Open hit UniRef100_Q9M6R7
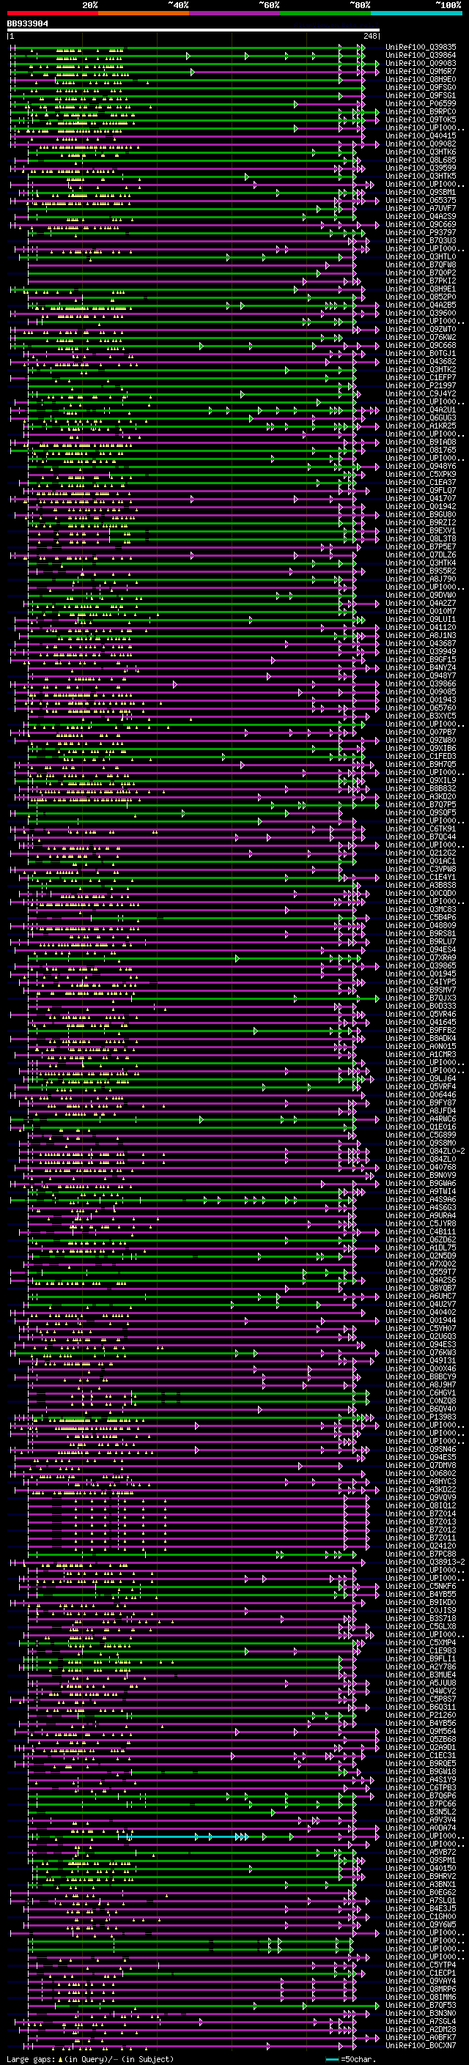The width and height of the screenshot is (469, 2065). 421,71
